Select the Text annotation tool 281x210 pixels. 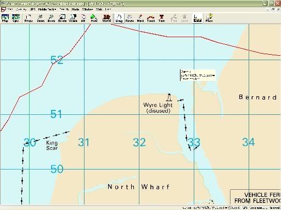(161, 18)
